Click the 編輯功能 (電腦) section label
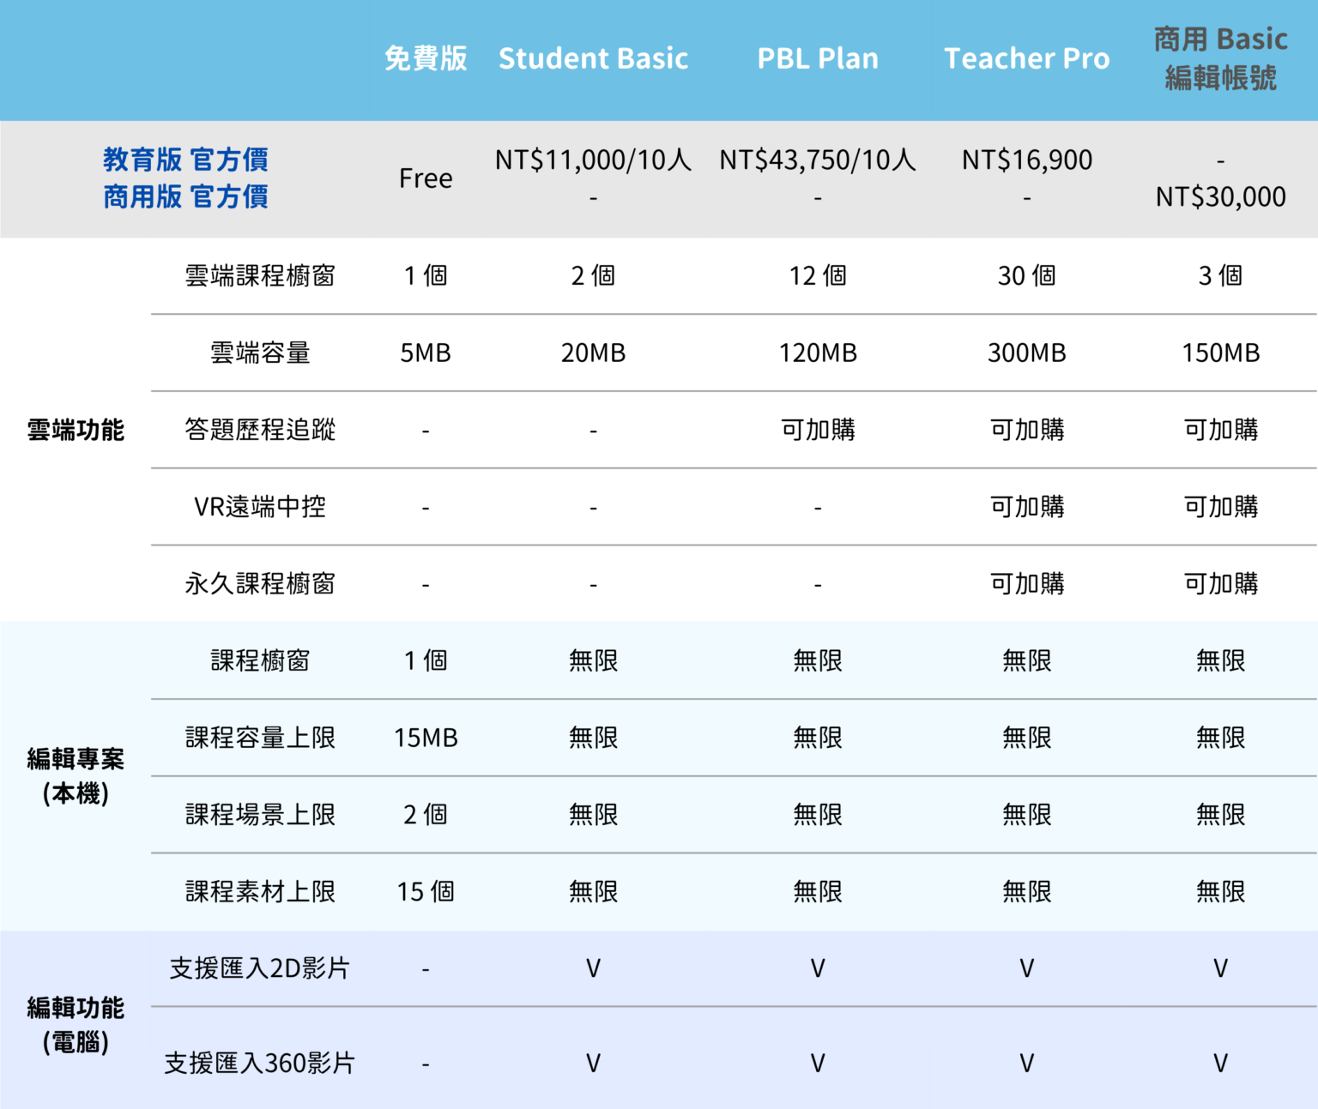Screen dimensions: 1318x1109 point(76,1025)
